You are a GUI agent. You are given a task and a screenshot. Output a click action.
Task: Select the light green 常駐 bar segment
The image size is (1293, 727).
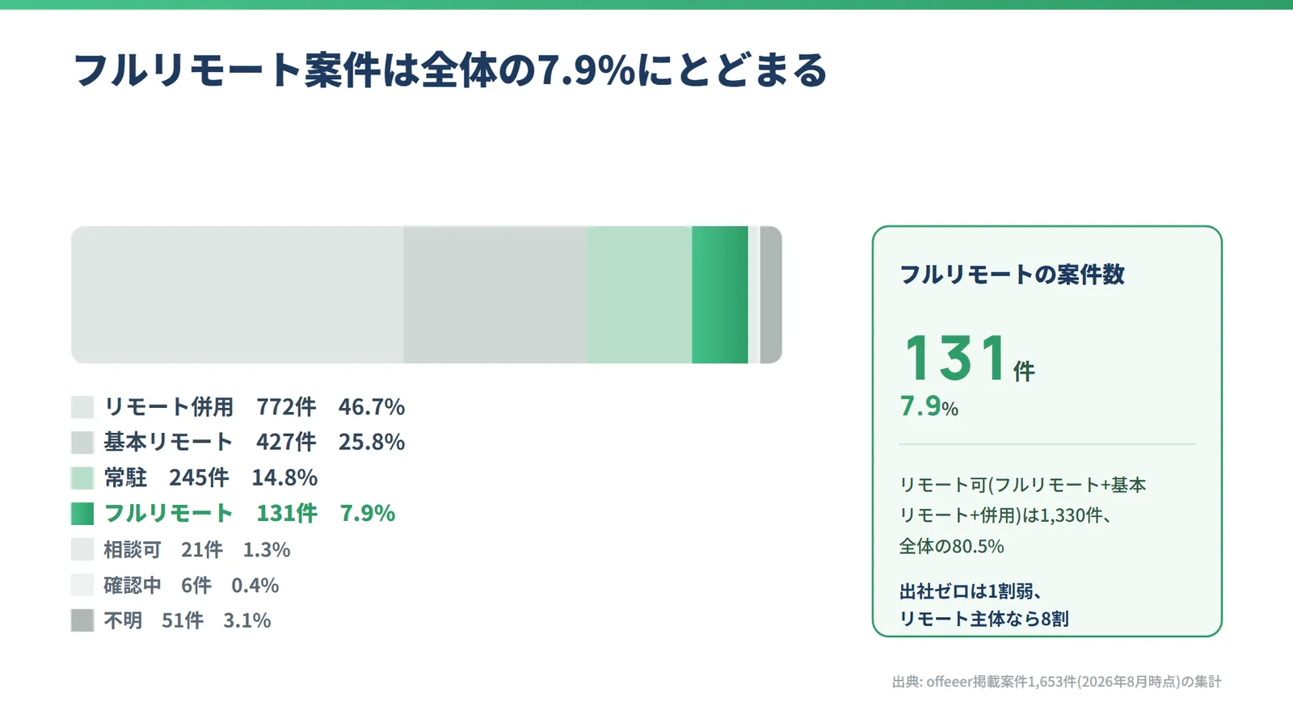click(639, 295)
